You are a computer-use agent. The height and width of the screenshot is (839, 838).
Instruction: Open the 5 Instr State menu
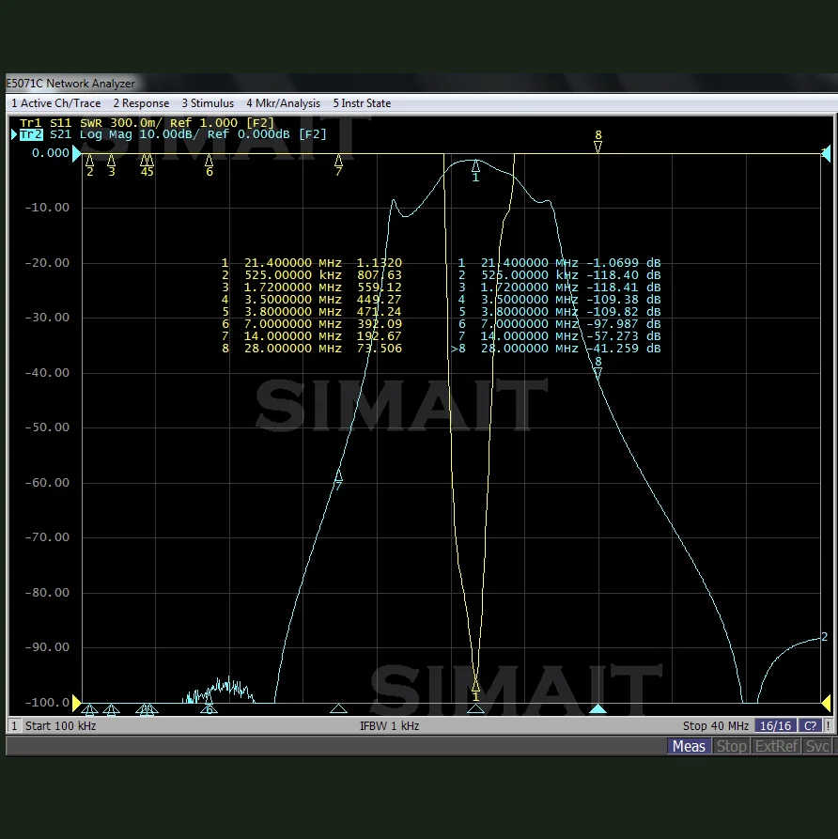pos(362,103)
